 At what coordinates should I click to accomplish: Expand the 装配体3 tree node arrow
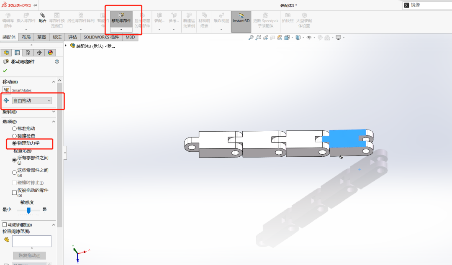[66, 46]
